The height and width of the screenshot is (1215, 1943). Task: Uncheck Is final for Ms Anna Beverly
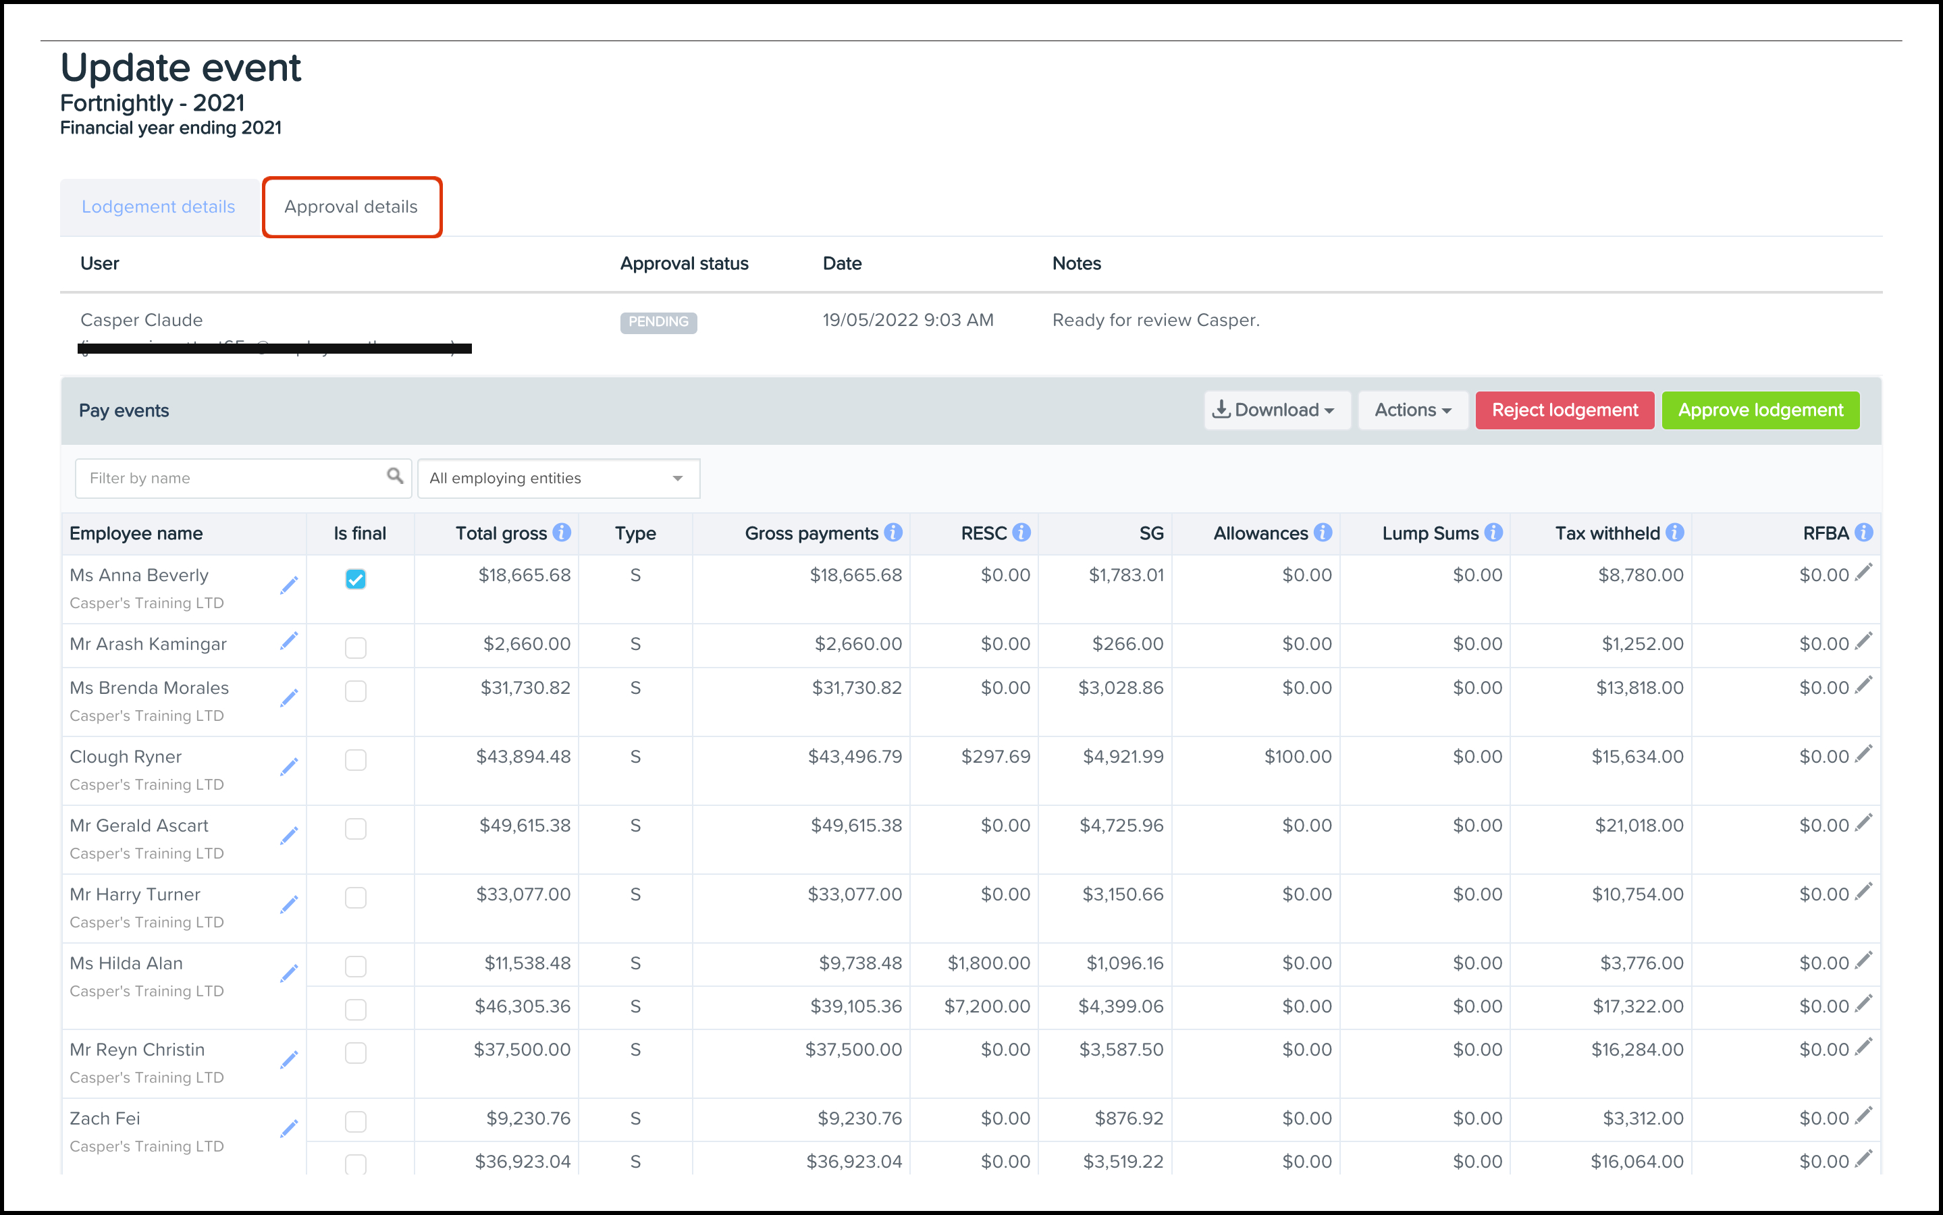click(355, 579)
